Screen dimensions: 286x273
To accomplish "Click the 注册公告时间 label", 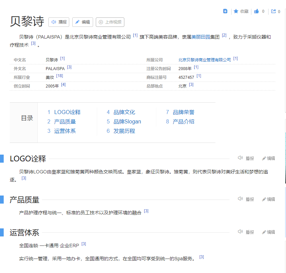I will pyautogui.click(x=159, y=69).
